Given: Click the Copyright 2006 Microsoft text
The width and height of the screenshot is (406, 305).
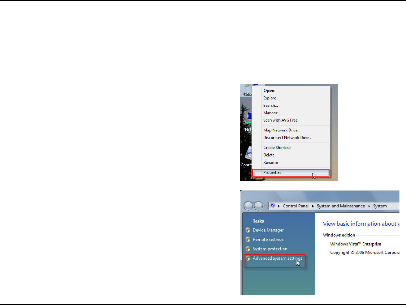Looking at the screenshot, I should click(365, 252).
